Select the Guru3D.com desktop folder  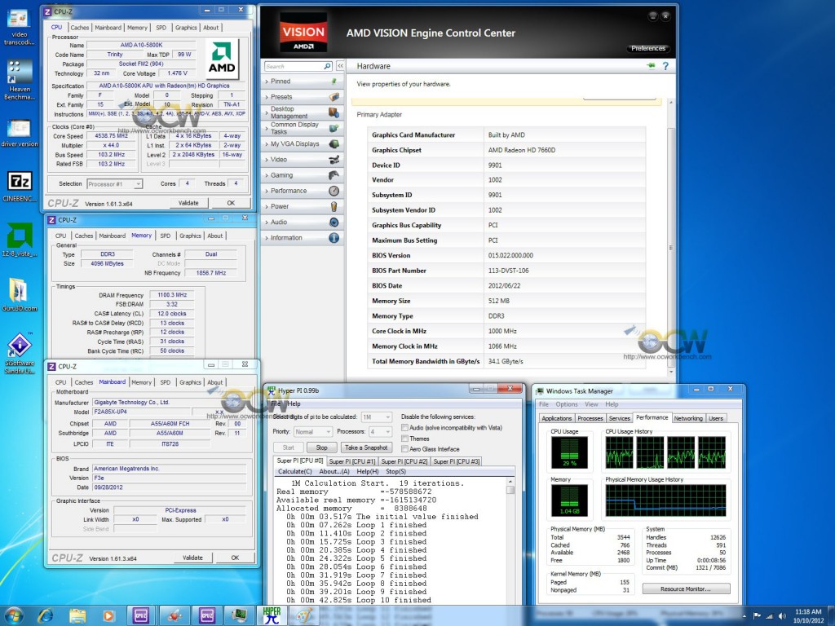click(20, 294)
